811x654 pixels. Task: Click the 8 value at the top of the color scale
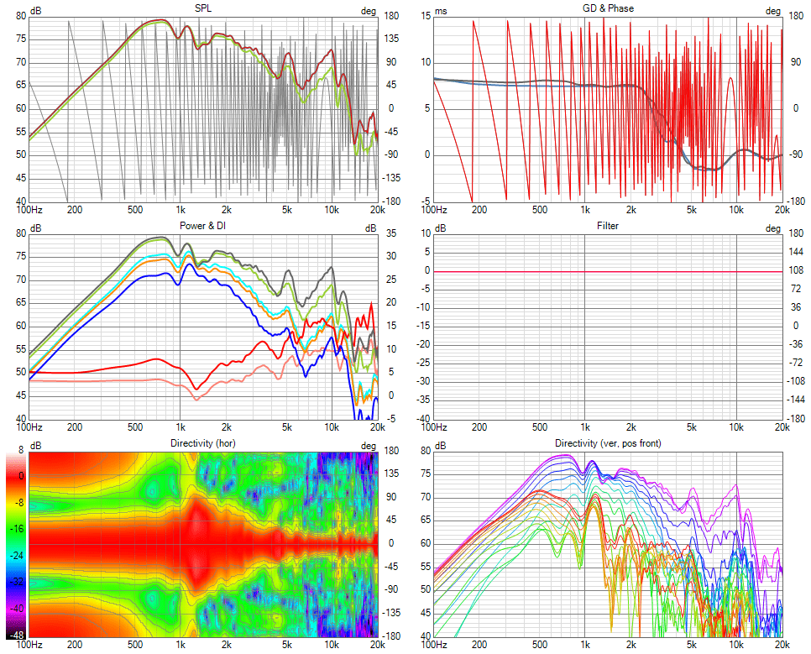click(21, 450)
